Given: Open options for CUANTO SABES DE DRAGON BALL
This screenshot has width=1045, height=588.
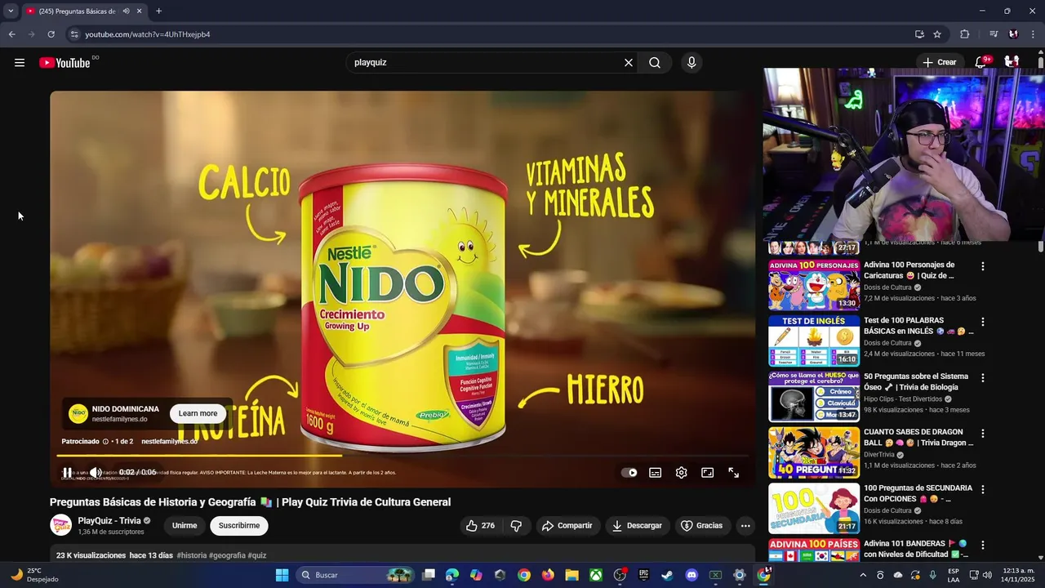Looking at the screenshot, I should [x=983, y=434].
